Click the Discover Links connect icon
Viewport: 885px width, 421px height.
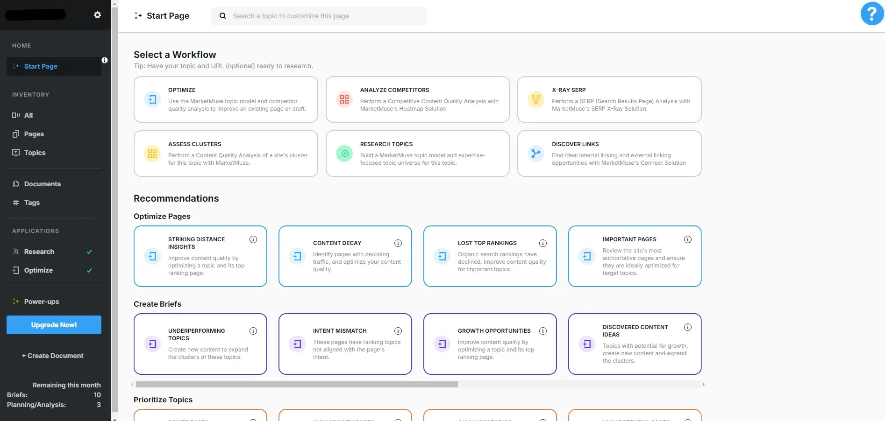[536, 154]
